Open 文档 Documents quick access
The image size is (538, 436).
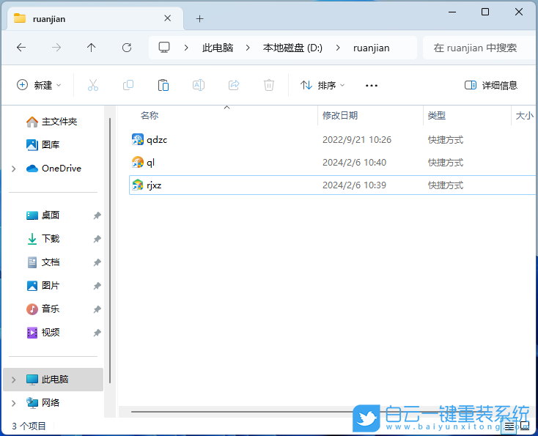[x=43, y=262]
